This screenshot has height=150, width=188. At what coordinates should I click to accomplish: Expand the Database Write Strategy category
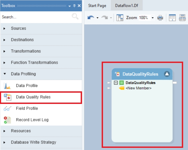(x=4, y=142)
